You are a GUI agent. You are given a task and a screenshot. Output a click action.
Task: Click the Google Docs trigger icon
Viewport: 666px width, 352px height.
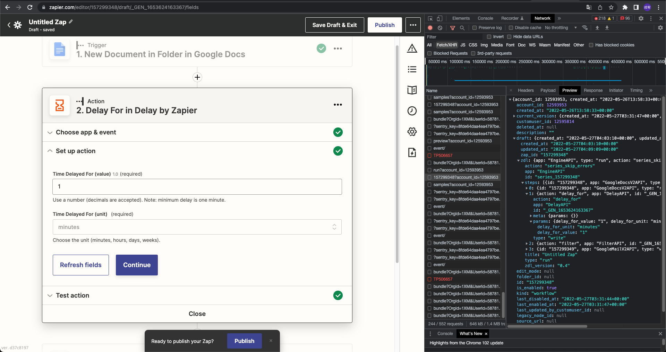click(x=60, y=49)
